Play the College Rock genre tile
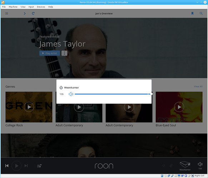 (x=29, y=107)
